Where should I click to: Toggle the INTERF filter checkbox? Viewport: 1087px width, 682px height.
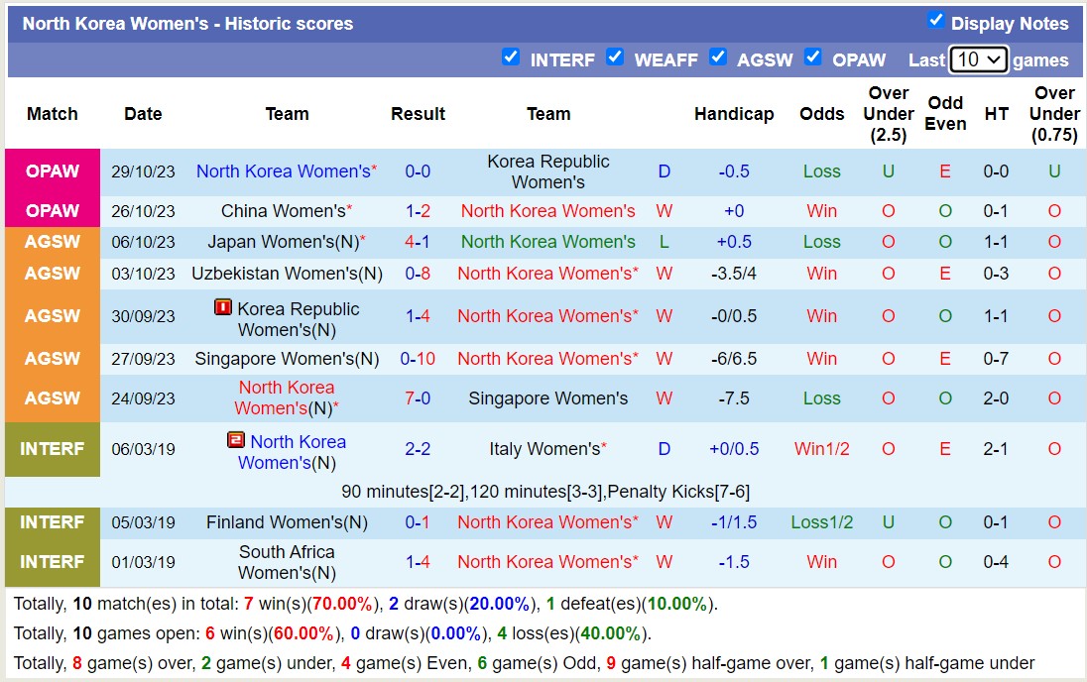point(511,57)
